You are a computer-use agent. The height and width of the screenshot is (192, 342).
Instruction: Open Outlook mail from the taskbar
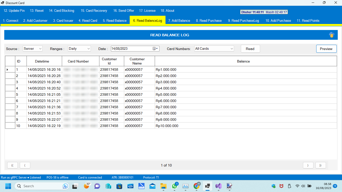(152, 186)
